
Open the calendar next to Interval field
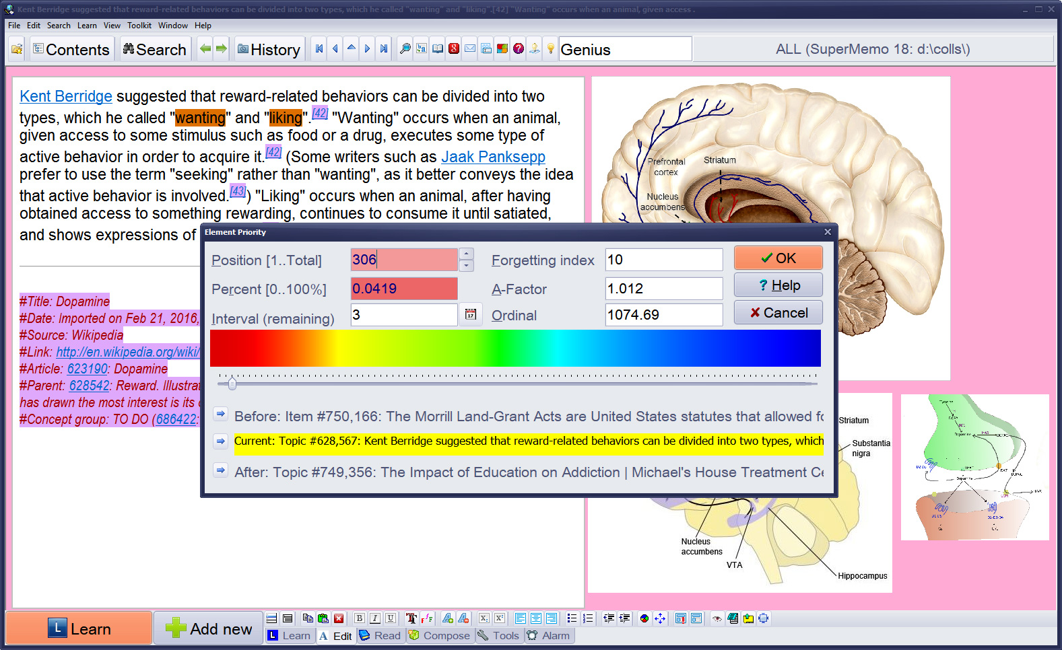(x=470, y=315)
